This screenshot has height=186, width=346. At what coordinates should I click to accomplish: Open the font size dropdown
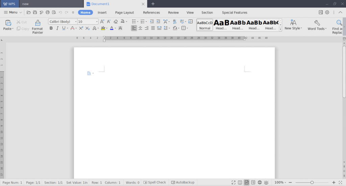97,22
